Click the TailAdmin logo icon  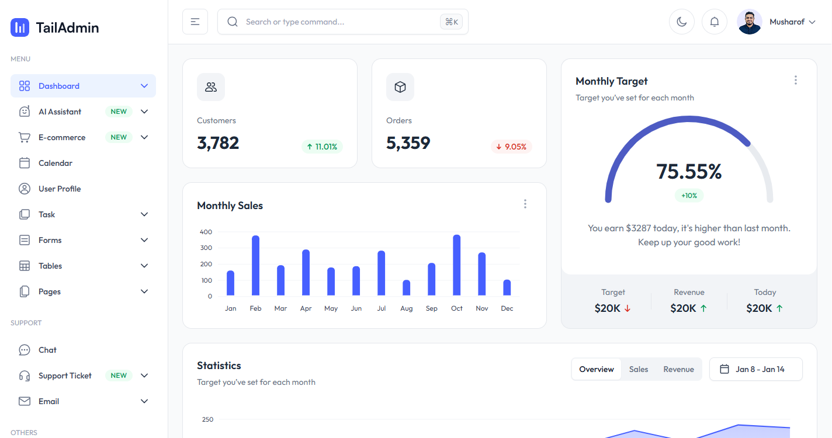tap(20, 27)
